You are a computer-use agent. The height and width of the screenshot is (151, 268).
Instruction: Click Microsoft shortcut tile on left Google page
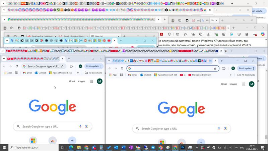tap(33, 141)
